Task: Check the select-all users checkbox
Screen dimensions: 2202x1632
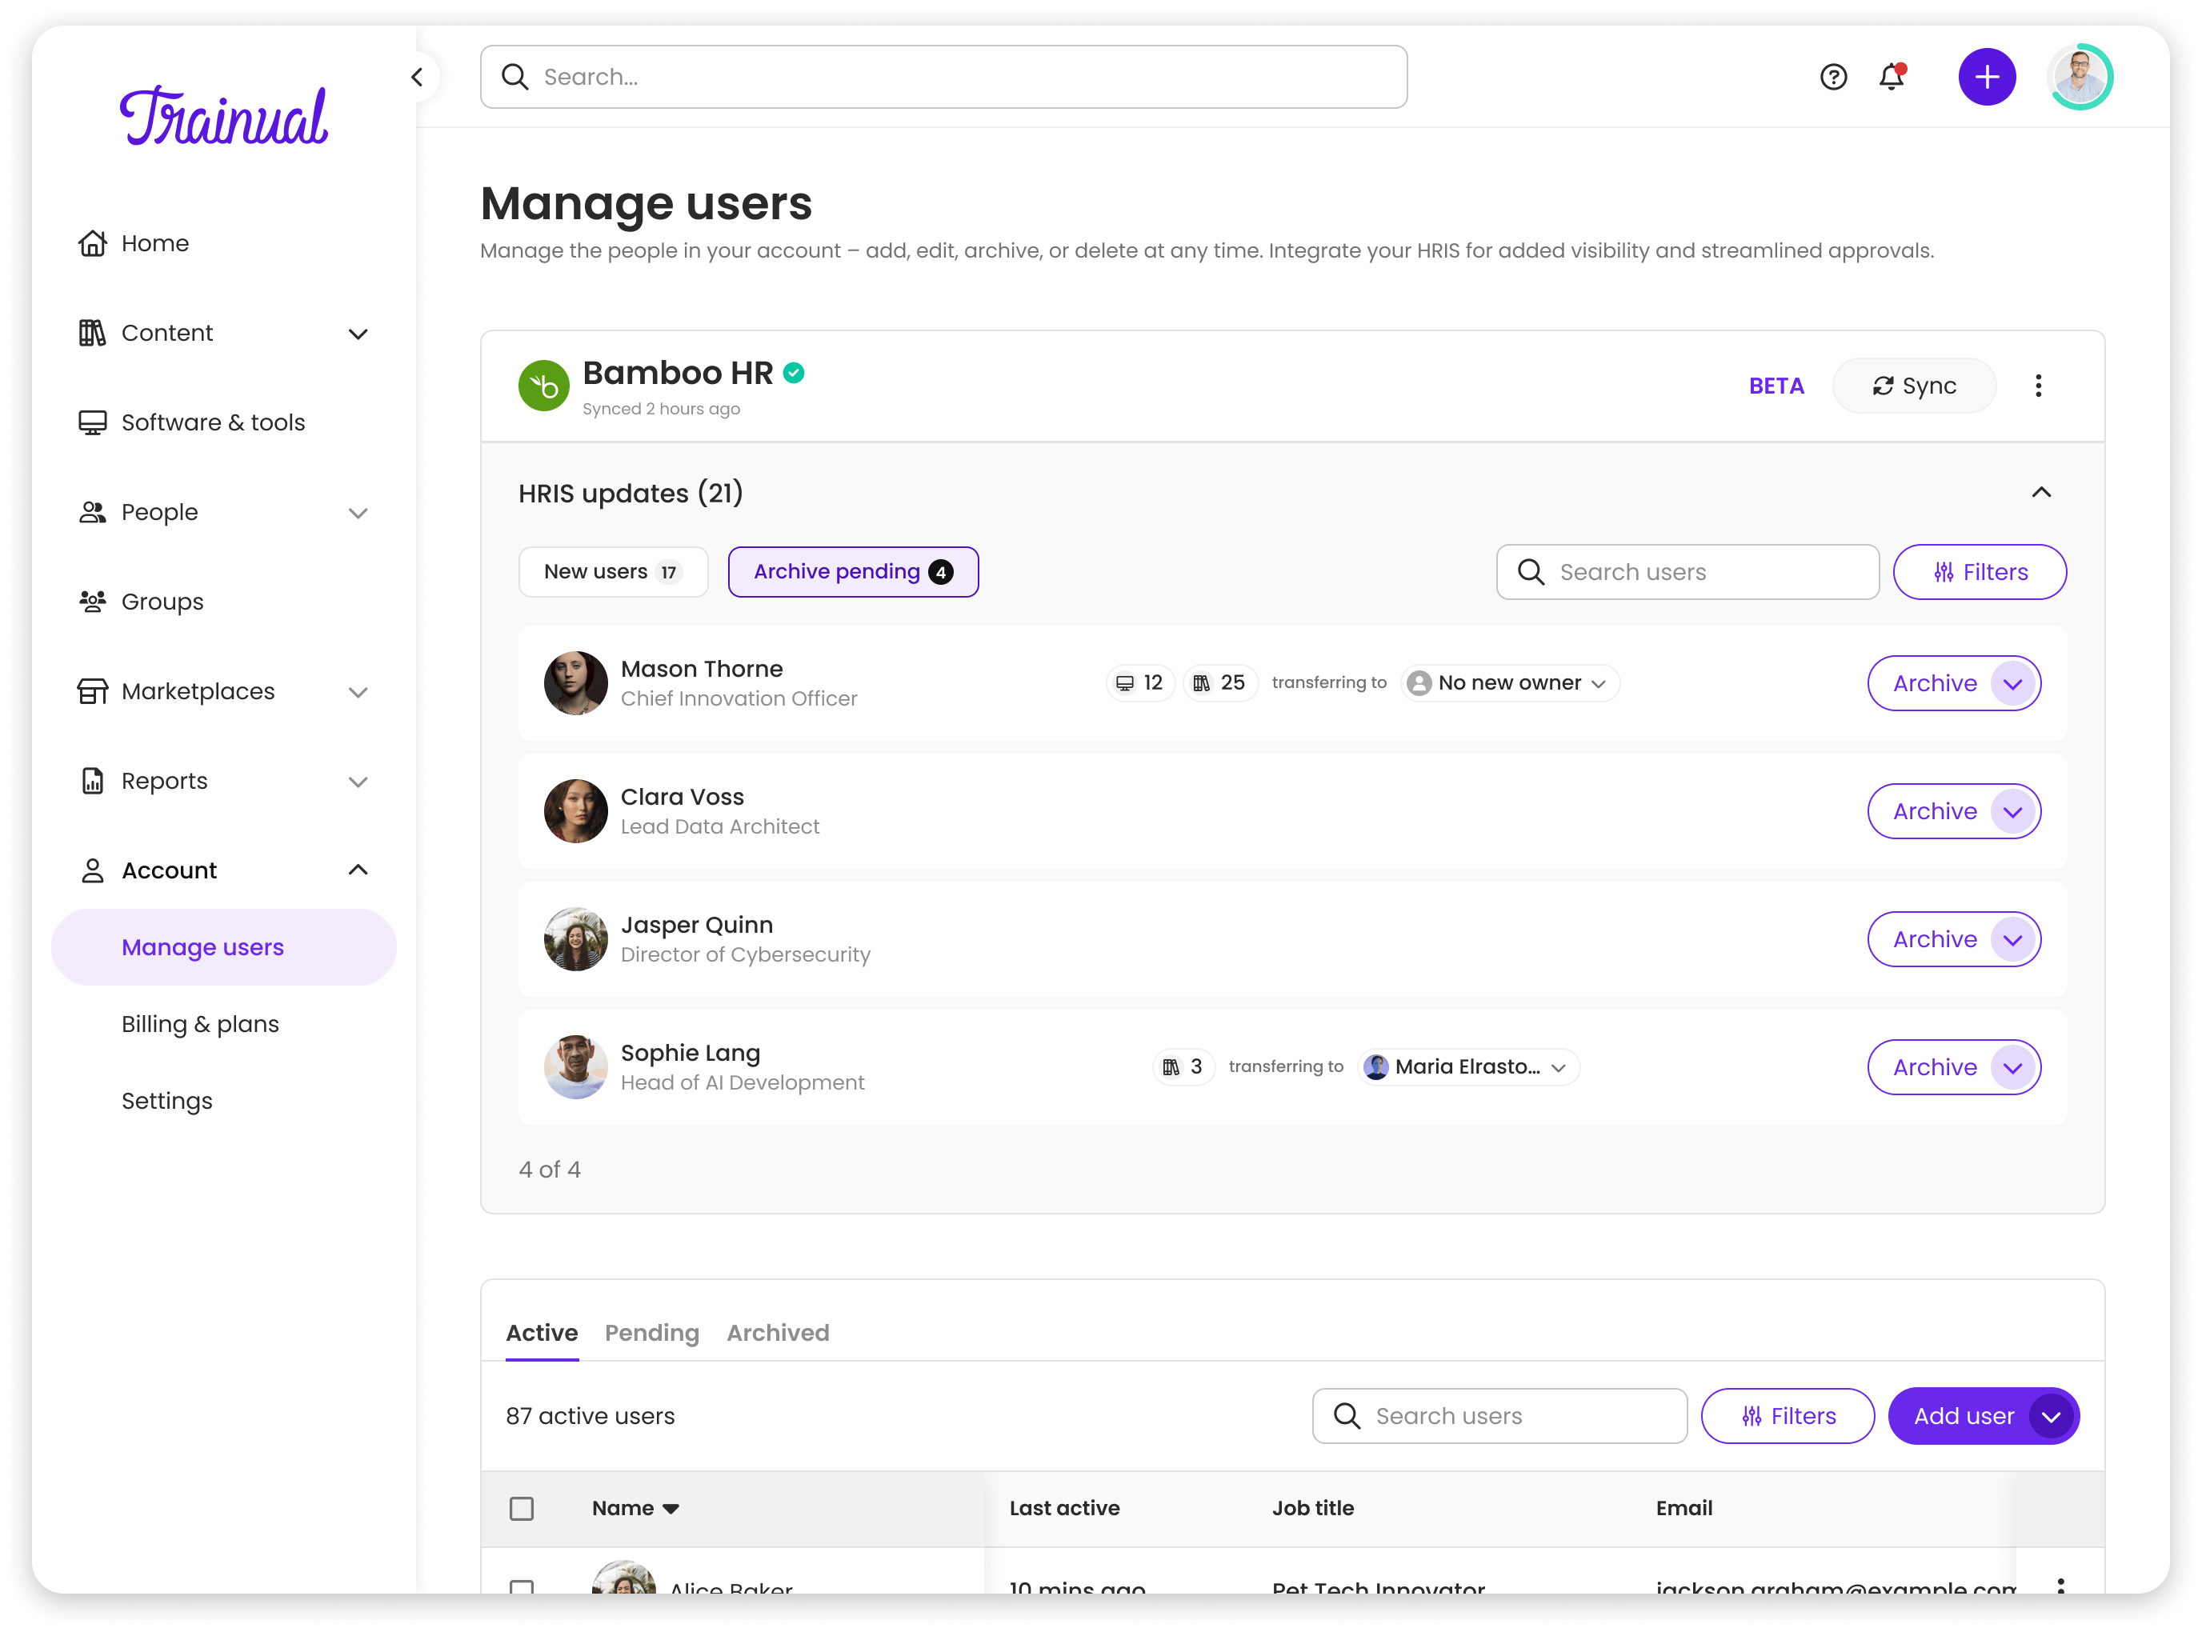Action: click(x=522, y=1507)
